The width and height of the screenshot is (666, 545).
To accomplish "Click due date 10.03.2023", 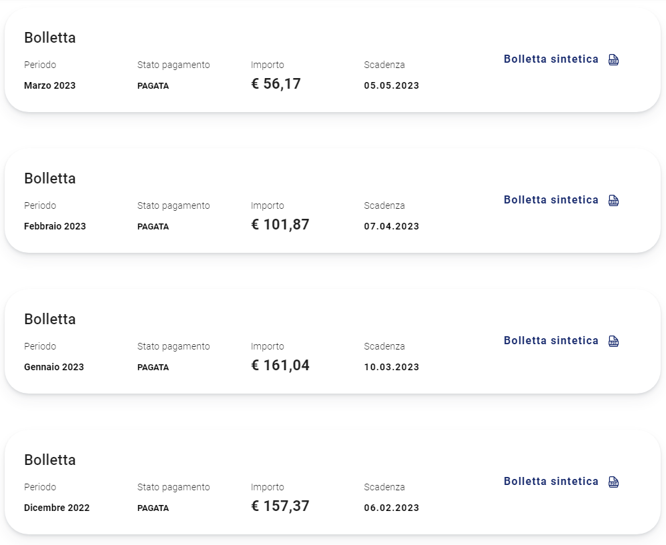I will 392,367.
